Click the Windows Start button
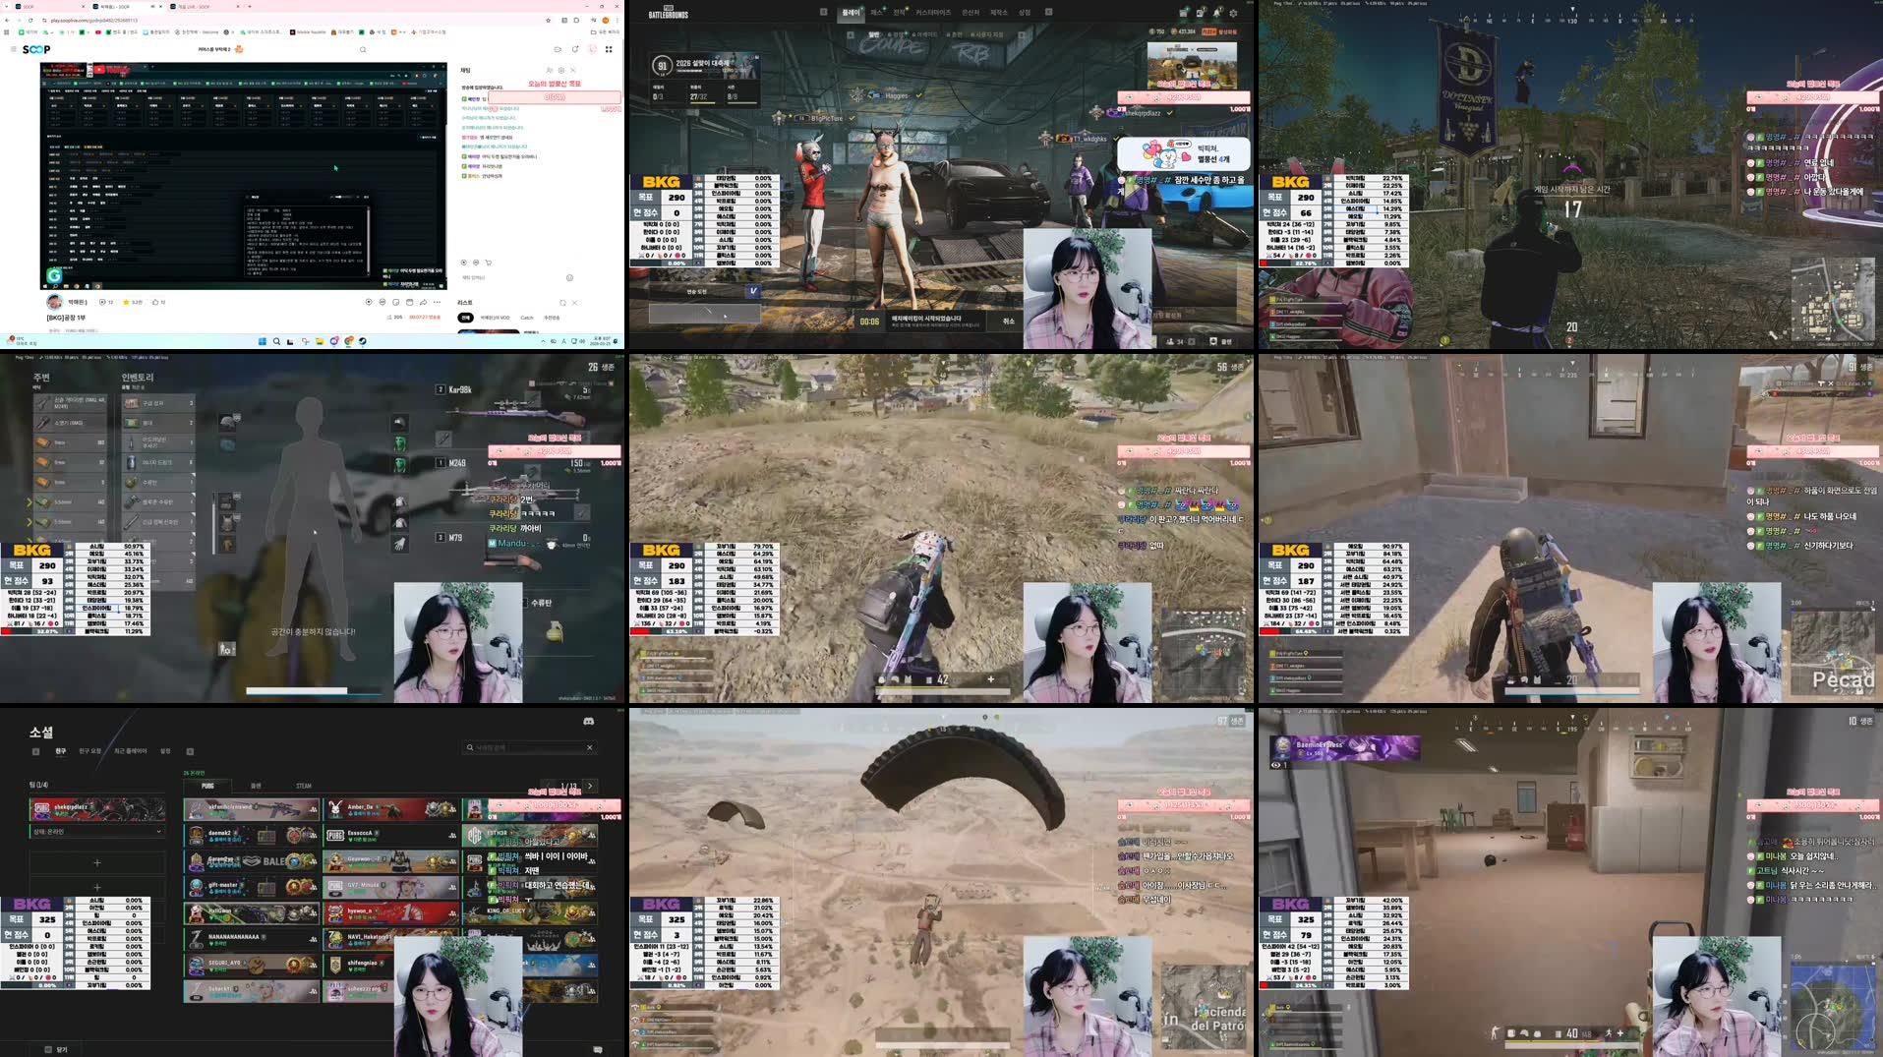Viewport: 1883px width, 1057px height. (x=262, y=341)
